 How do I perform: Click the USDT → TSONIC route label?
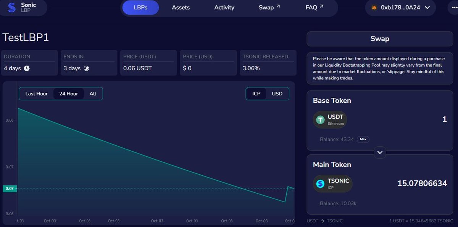click(x=325, y=221)
